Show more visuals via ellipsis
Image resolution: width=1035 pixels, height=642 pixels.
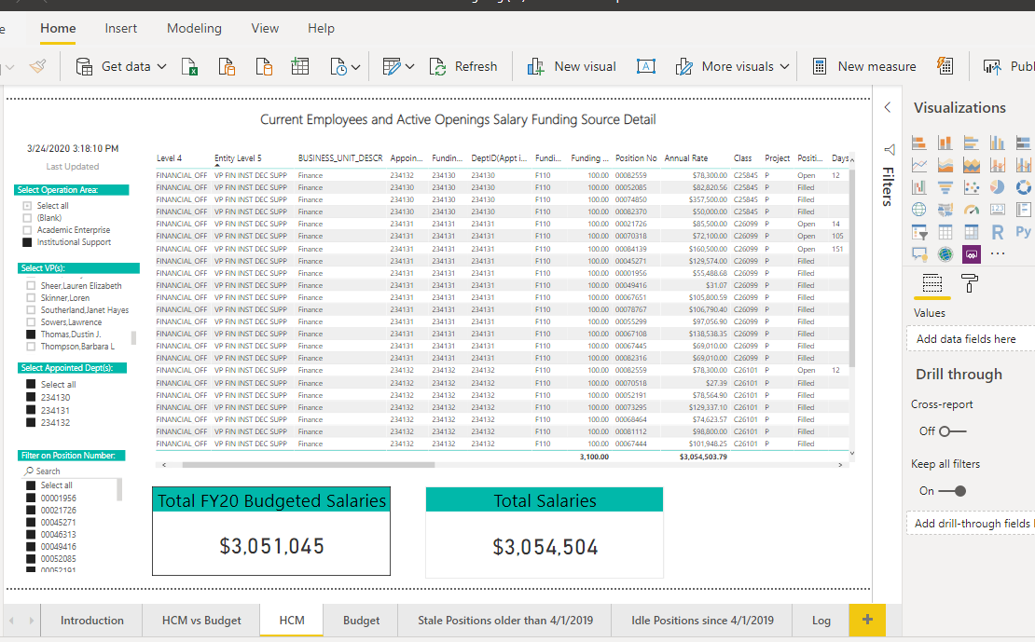998,254
